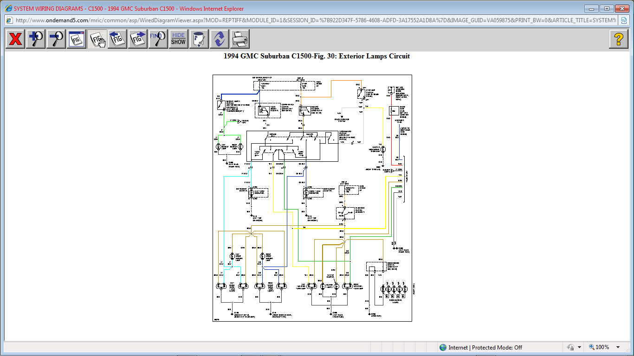The image size is (634, 356).
Task: Click the page icon beside the URL
Action: point(9,20)
